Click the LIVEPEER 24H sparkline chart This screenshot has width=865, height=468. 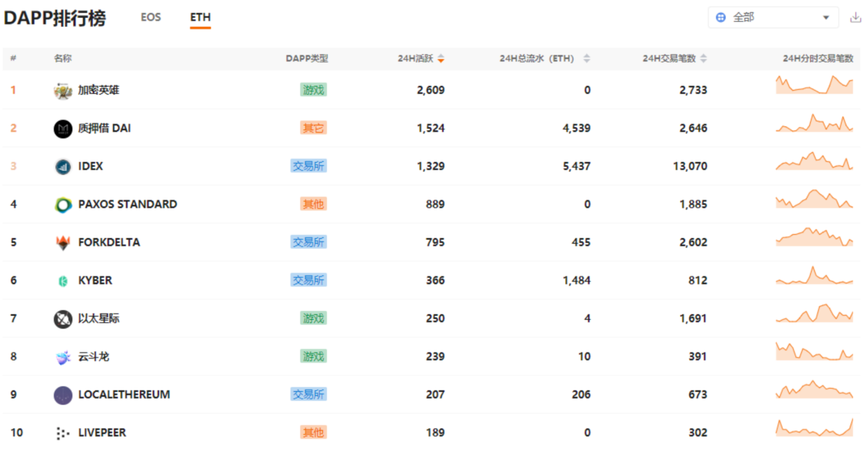814,427
